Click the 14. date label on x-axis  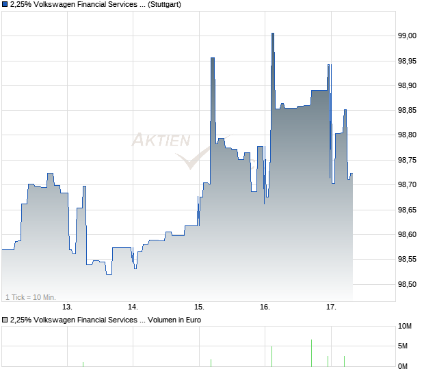point(133,307)
